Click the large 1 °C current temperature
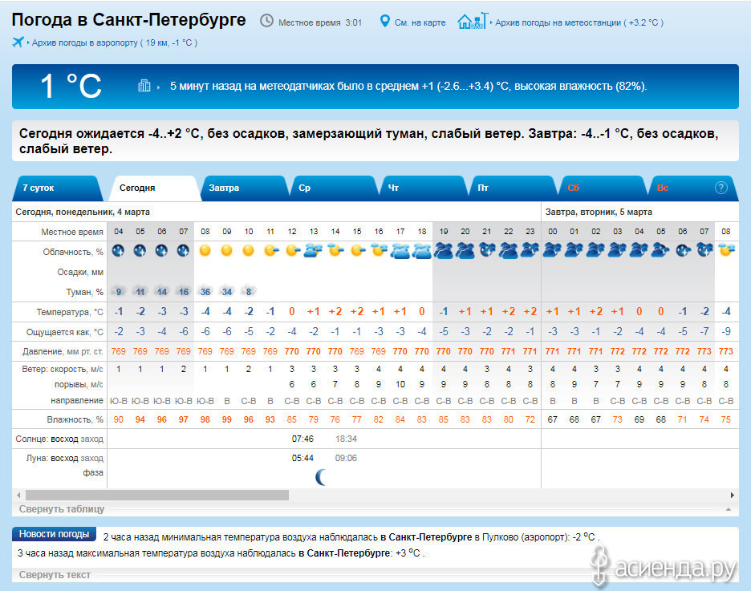The width and height of the screenshot is (751, 591). (71, 86)
